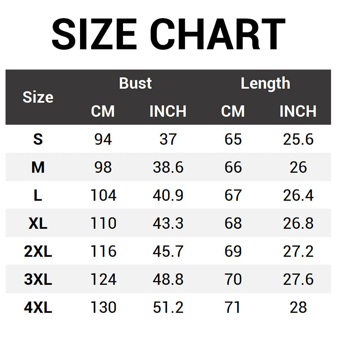The height and width of the screenshot is (337, 337).
Task: Click the 2XL size row label
Action: click(x=38, y=251)
